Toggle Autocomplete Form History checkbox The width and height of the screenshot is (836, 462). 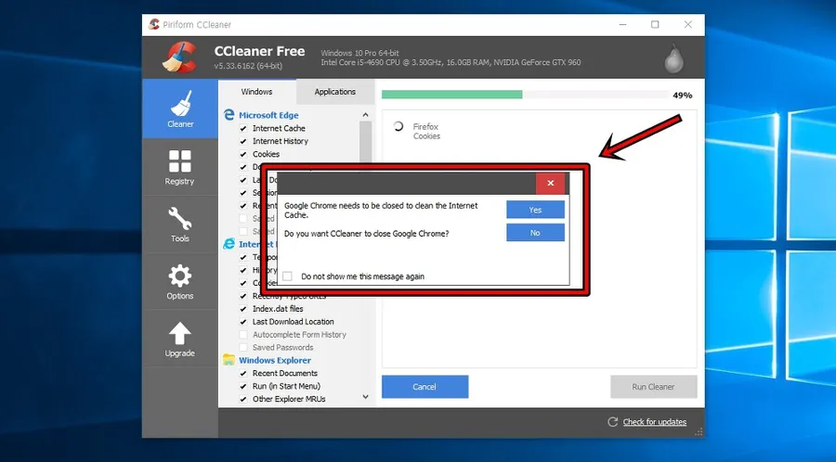[x=243, y=334]
